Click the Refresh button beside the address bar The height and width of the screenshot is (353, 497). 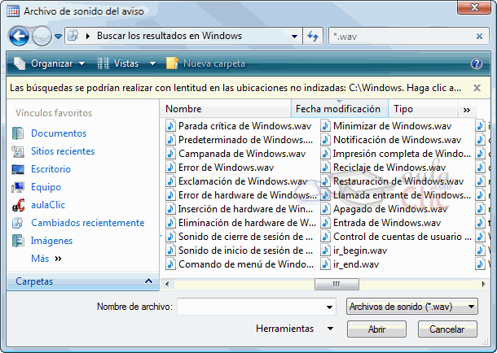(x=313, y=36)
